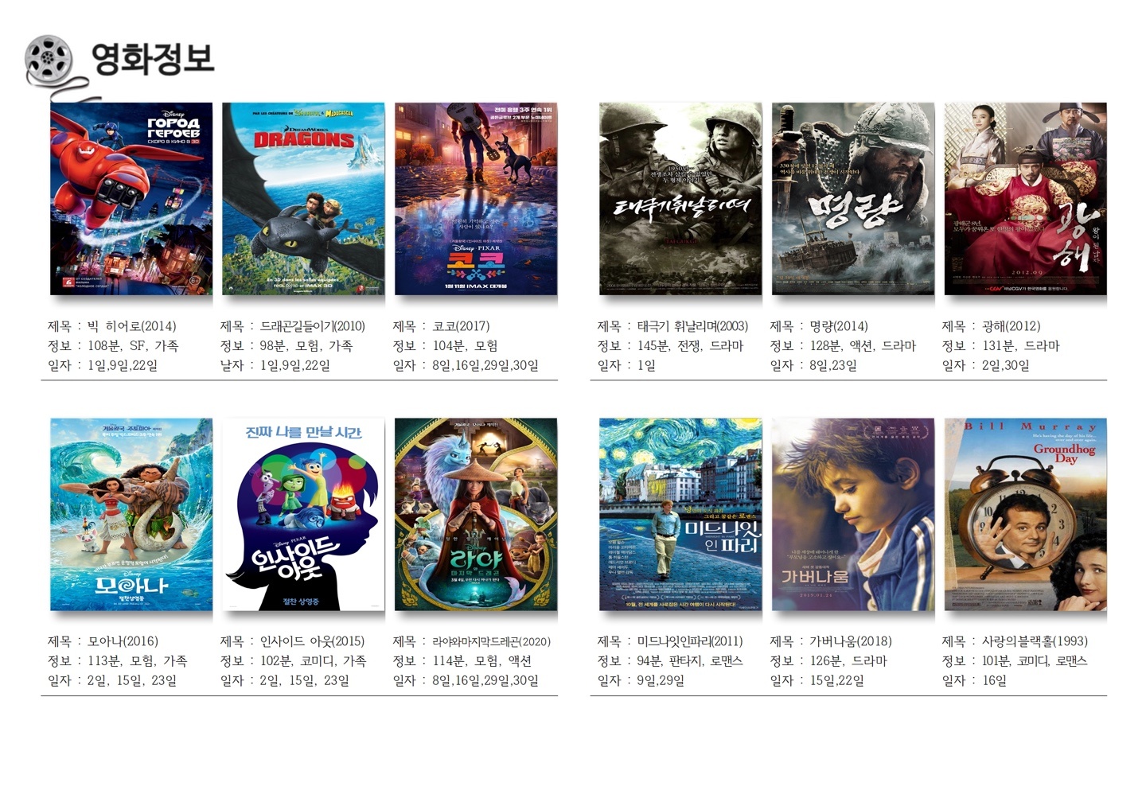Image resolution: width=1146 pixels, height=810 pixels.
Task: Click title text 미드나잇인파리(2011)
Action: coord(690,641)
